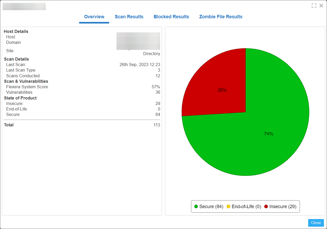This screenshot has height=229, width=327.
Task: Select the Zombie File Results tab
Action: pyautogui.click(x=221, y=17)
